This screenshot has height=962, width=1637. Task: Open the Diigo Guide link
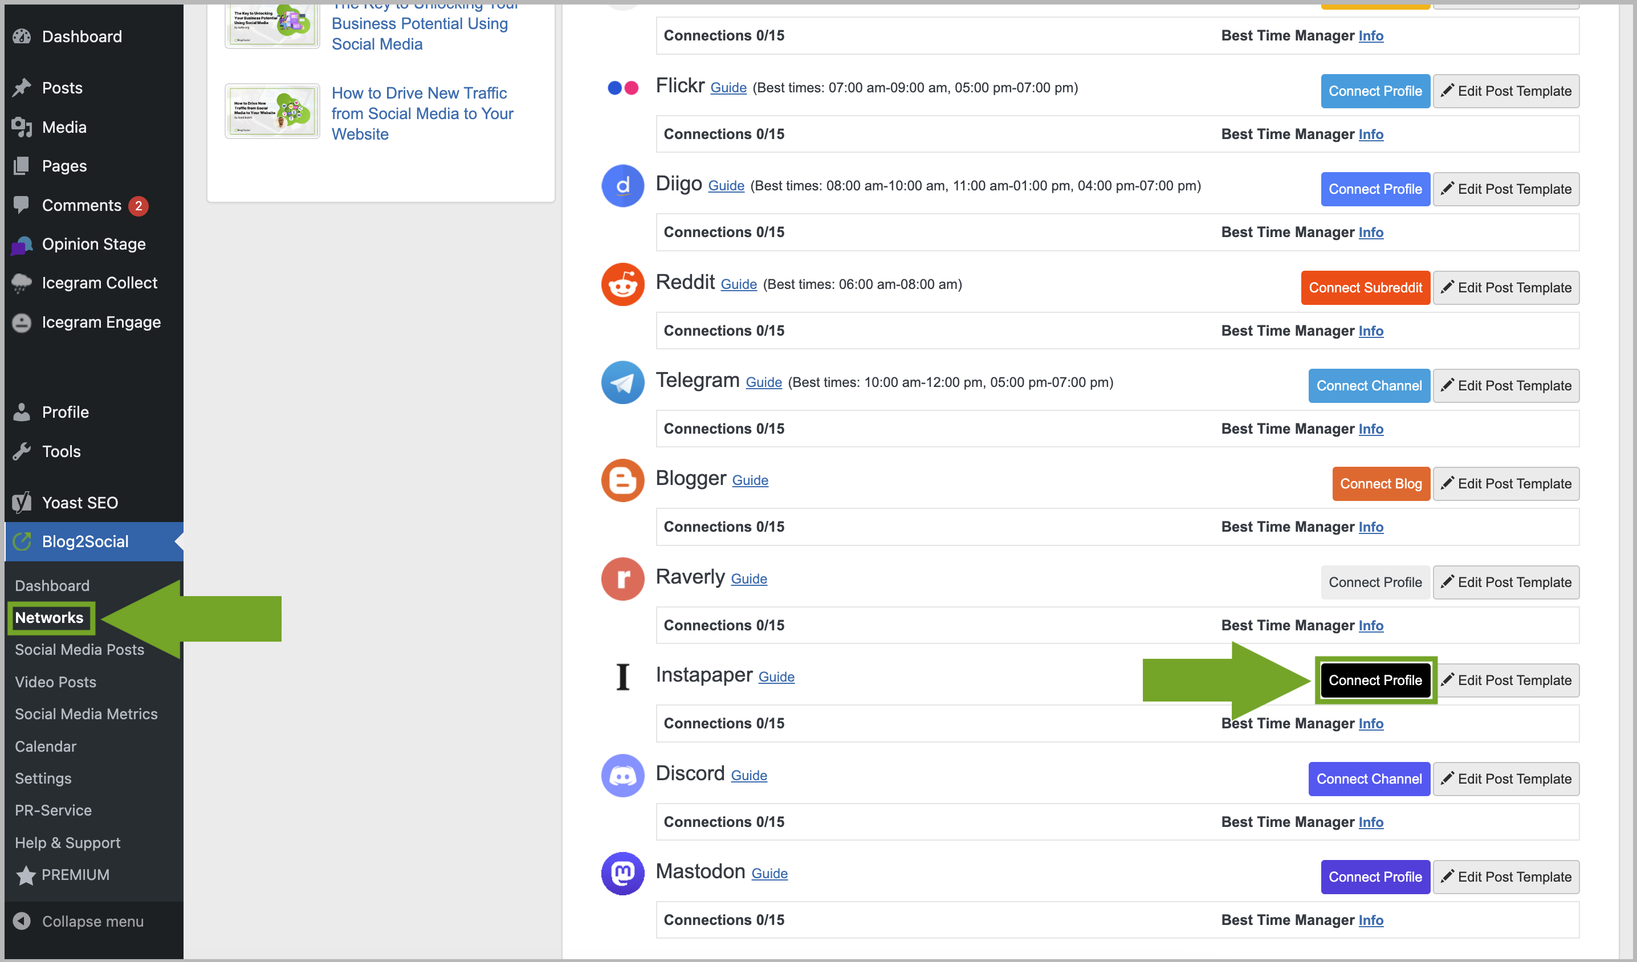click(x=726, y=186)
